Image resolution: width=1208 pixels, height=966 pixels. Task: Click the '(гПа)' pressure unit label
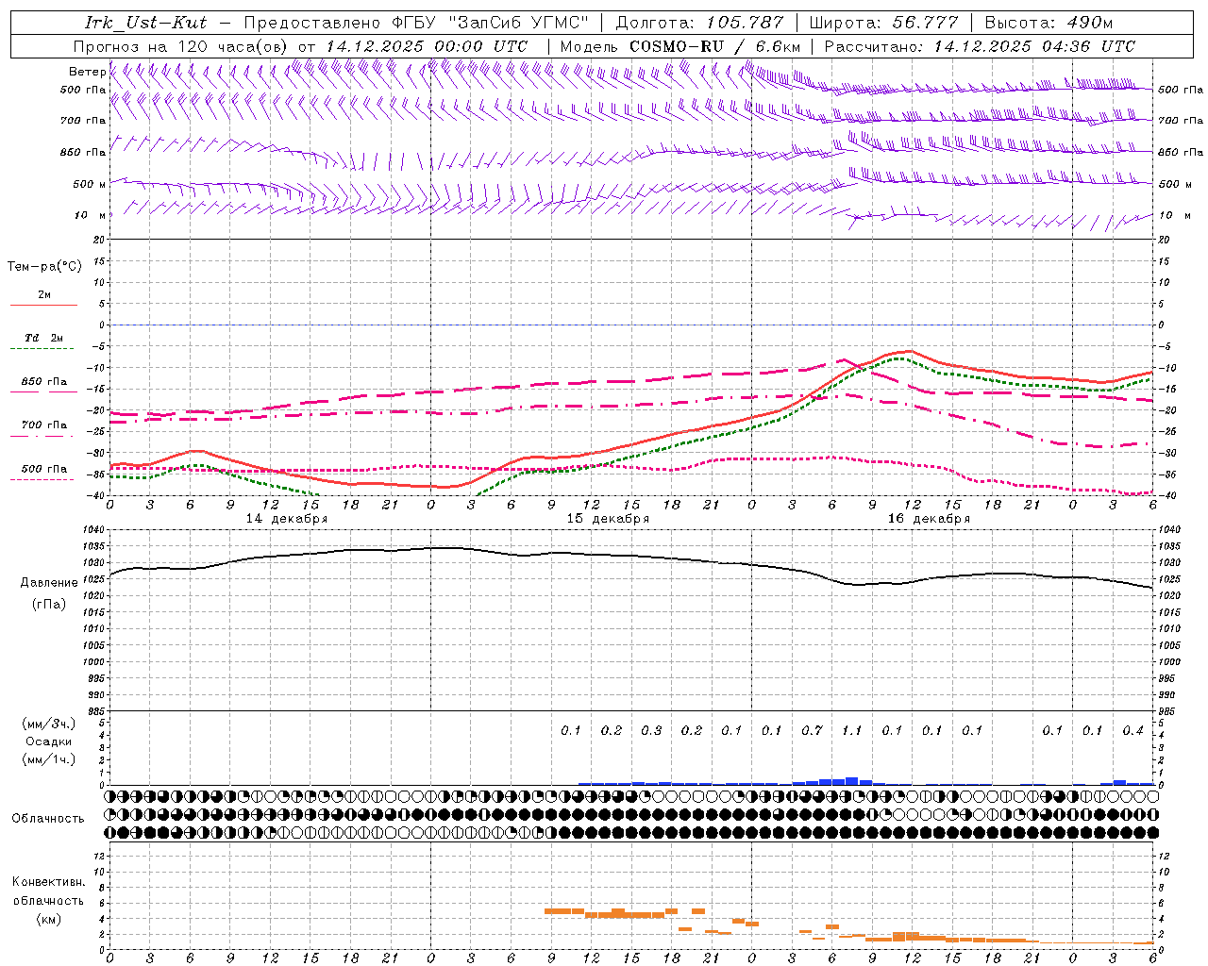[49, 604]
